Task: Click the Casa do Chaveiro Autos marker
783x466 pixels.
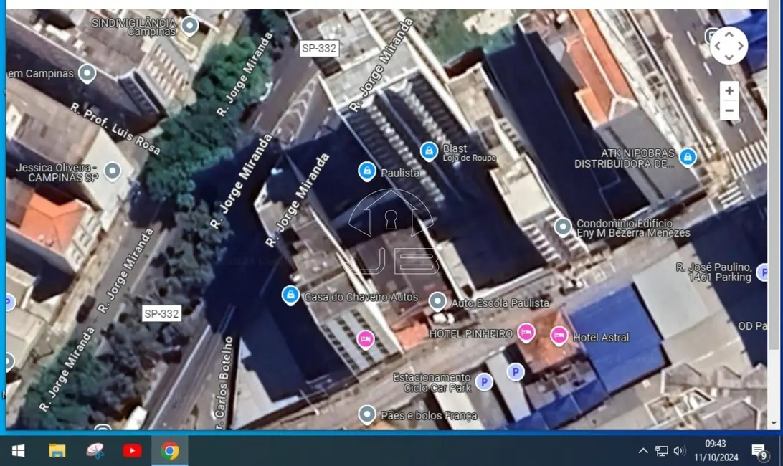Action: click(x=290, y=295)
